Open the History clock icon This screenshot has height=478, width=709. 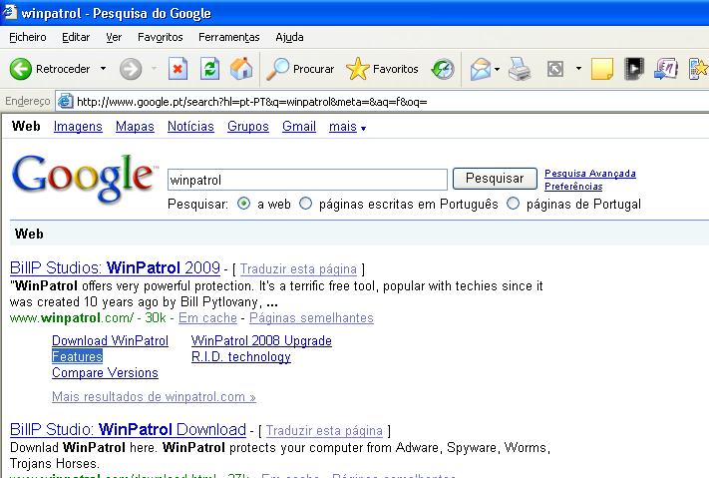443,69
